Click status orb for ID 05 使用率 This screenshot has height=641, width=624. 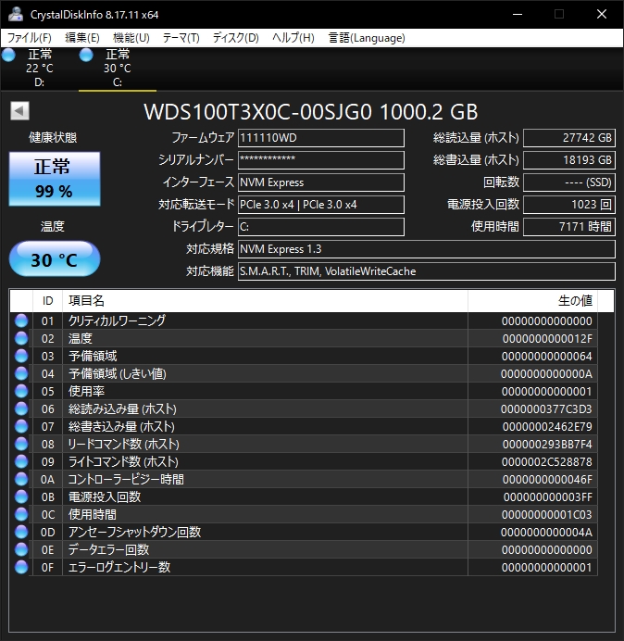(21, 391)
